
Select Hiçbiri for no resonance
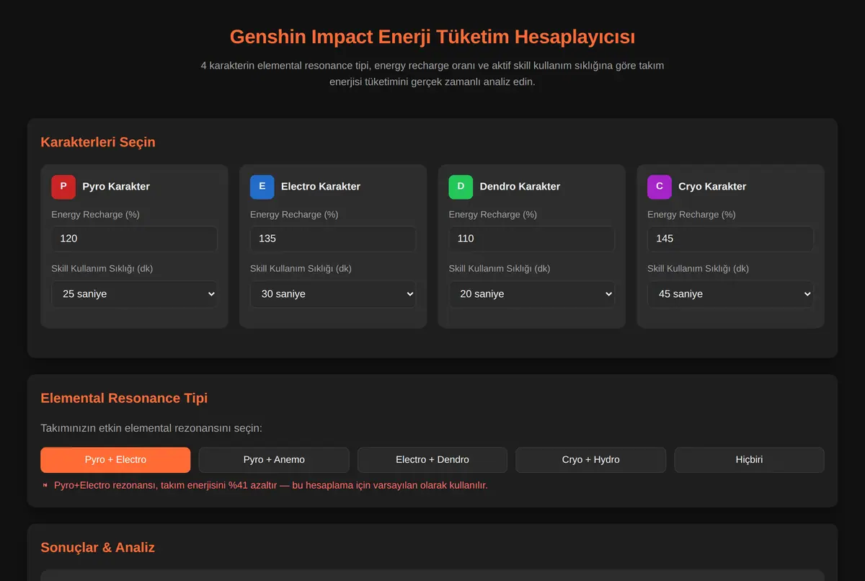[750, 460]
